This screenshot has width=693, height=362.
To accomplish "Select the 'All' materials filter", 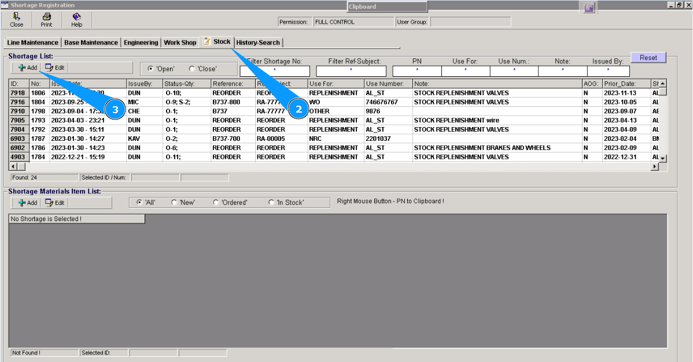I will pyautogui.click(x=139, y=203).
